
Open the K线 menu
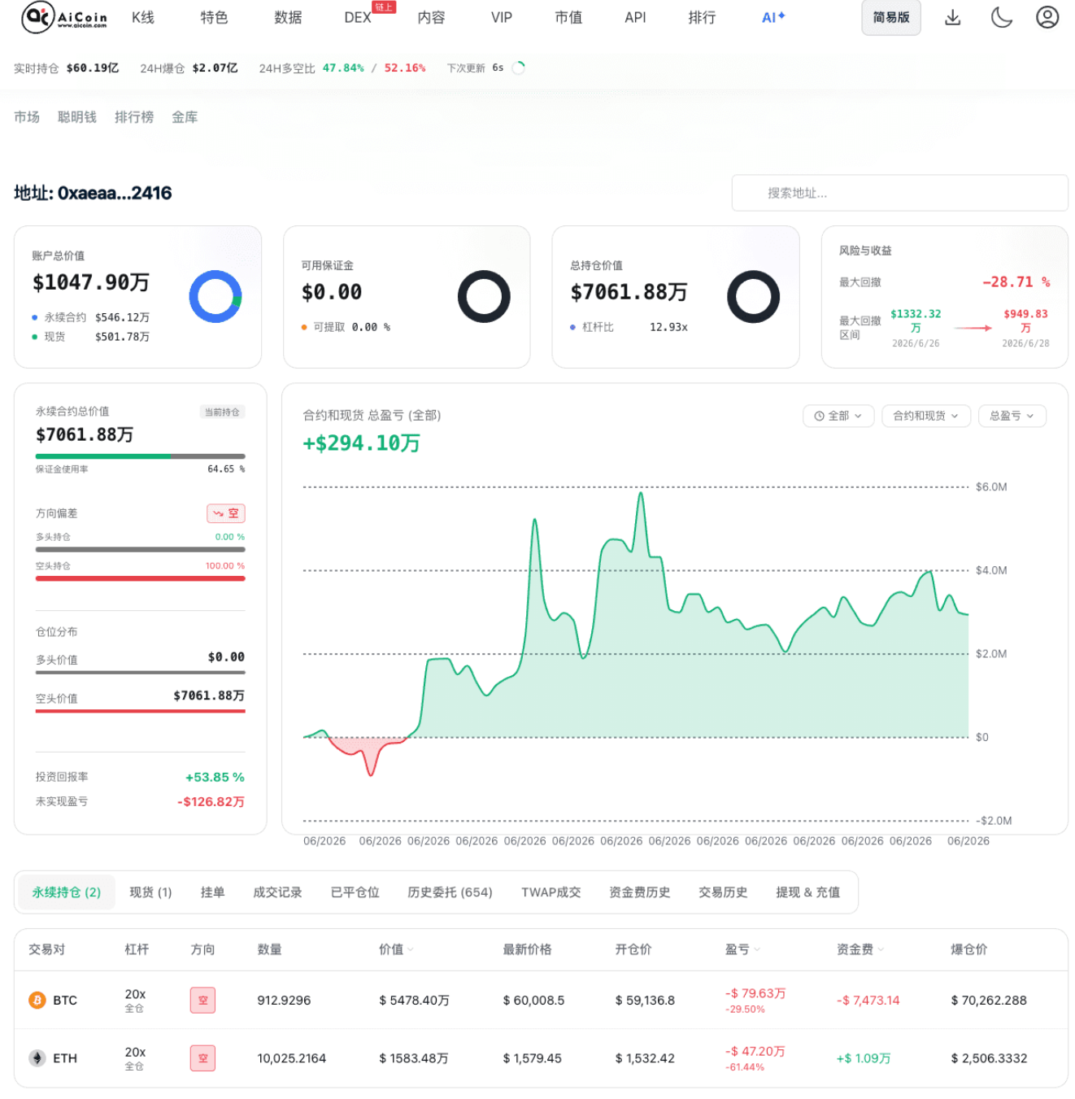coord(143,17)
